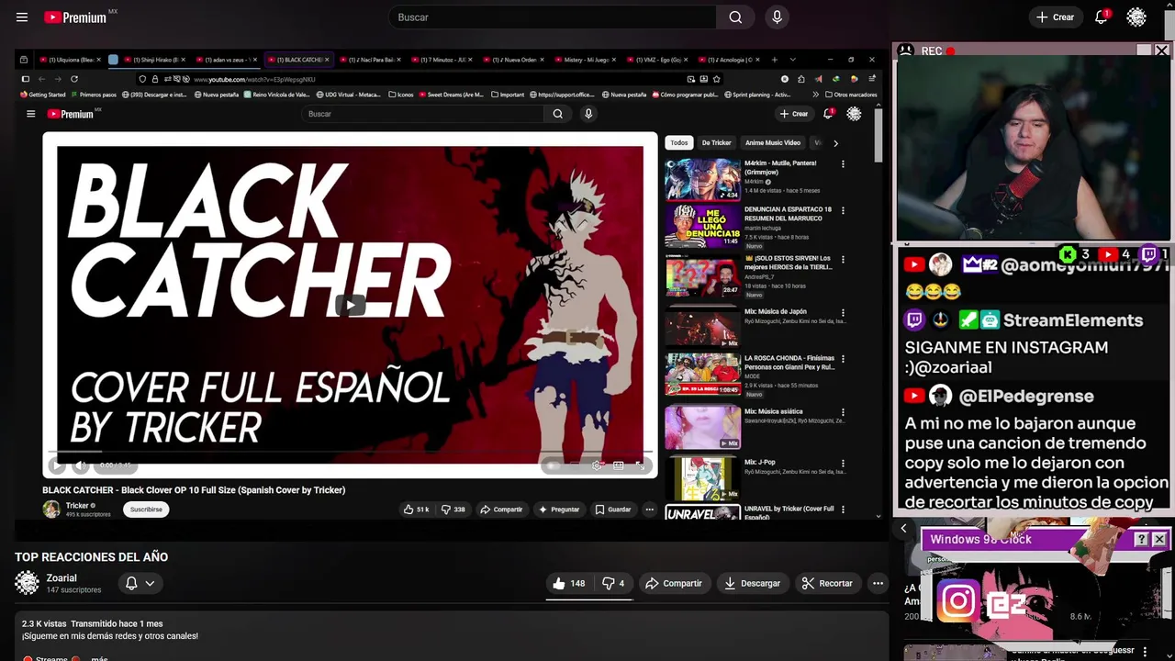1175x661 pixels.
Task: Expand description with the más link
Action: point(99,658)
